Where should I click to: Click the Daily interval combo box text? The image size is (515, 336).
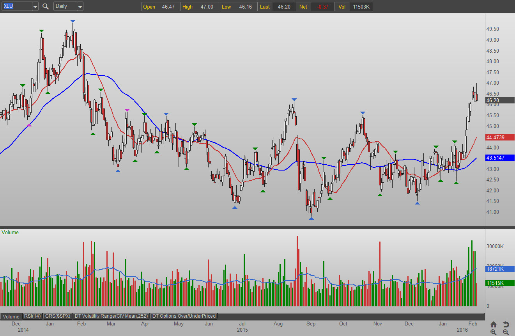64,6
